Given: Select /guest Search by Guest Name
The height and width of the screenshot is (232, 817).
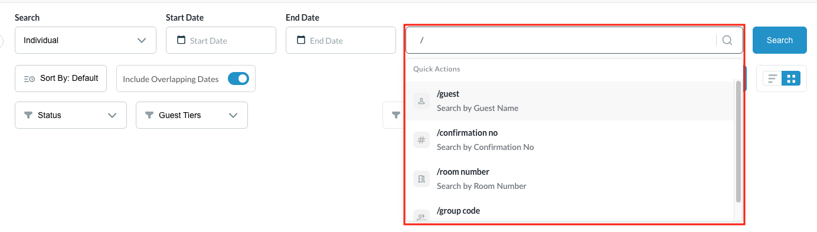Looking at the screenshot, I should pos(570,101).
